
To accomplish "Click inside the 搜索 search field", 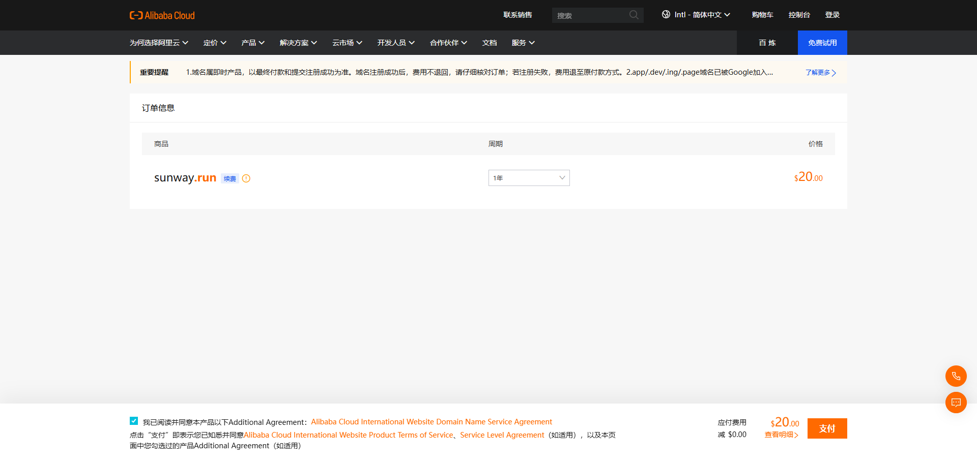I will 590,15.
